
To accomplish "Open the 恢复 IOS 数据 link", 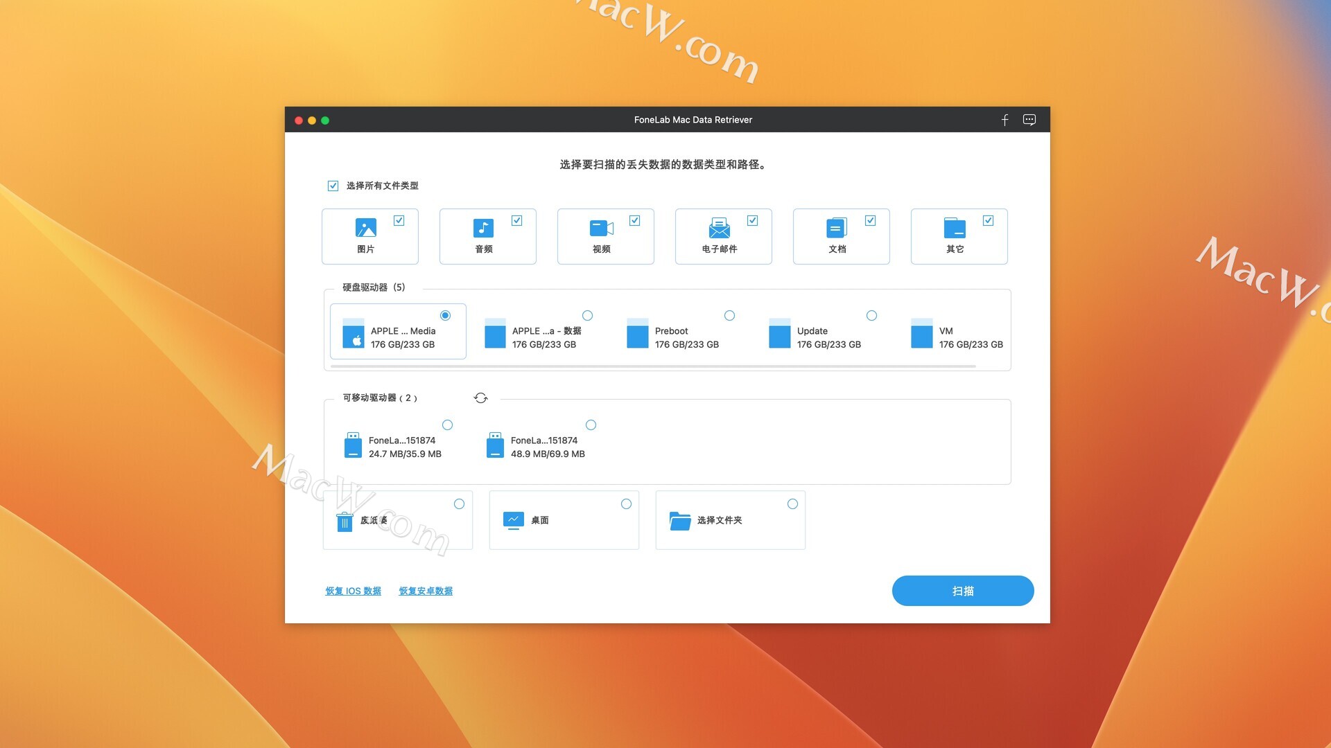I will pos(353,591).
